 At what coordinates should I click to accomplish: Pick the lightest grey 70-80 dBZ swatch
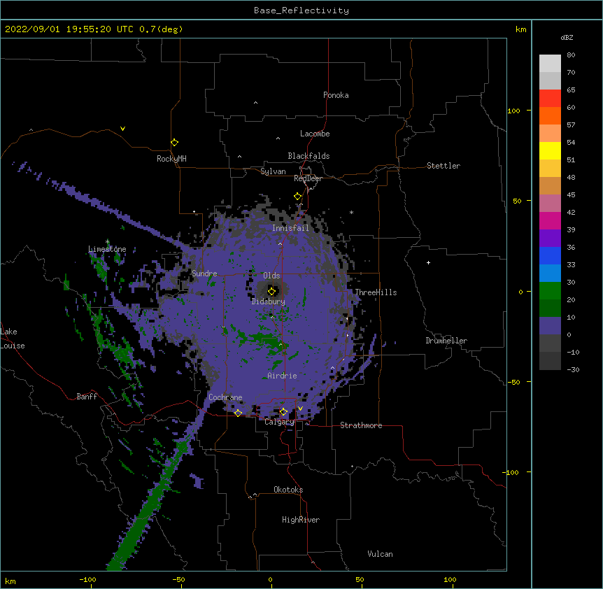(x=550, y=64)
